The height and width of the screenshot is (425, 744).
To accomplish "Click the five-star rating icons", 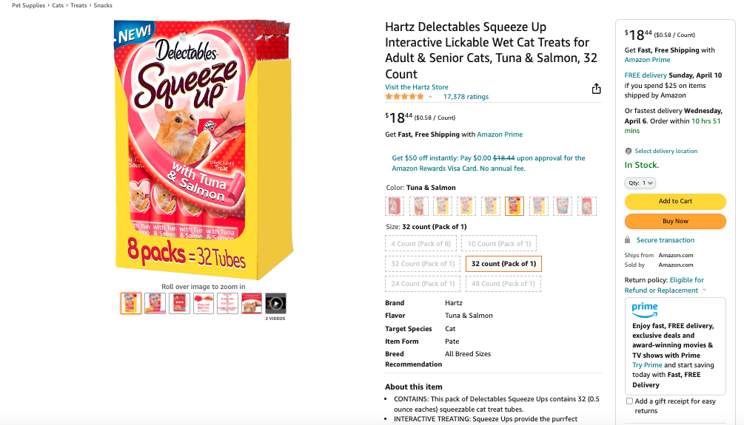I will point(404,97).
